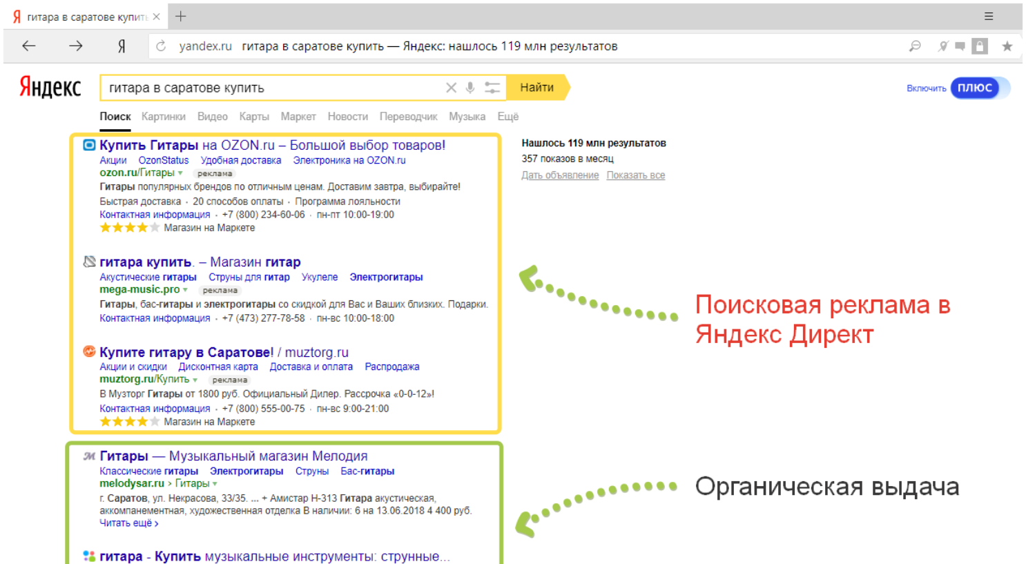Image resolution: width=1026 pixels, height=564 pixels.
Task: Open 'Укулеле' sitelink under mega-music ad
Action: point(320,277)
